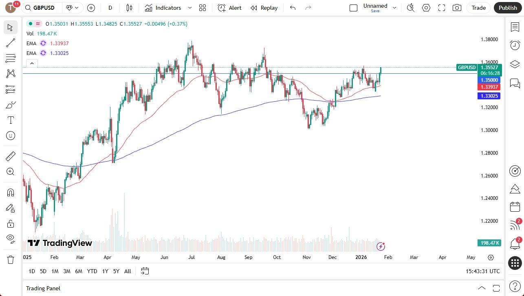The image size is (524, 296).
Task: Click the GBPUSD symbol search field
Action: tap(44, 8)
